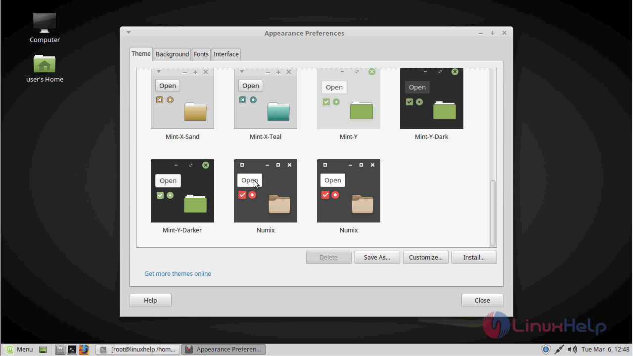Select the Mint-Y-Dark theme thumbnail

pos(432,98)
